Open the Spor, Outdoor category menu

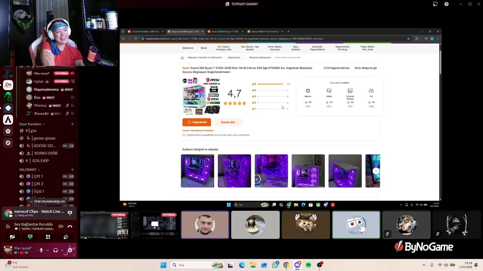(x=296, y=48)
